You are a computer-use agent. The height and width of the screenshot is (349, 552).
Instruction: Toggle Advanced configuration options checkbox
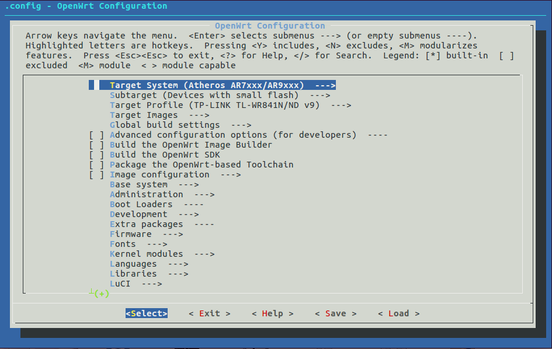(96, 135)
